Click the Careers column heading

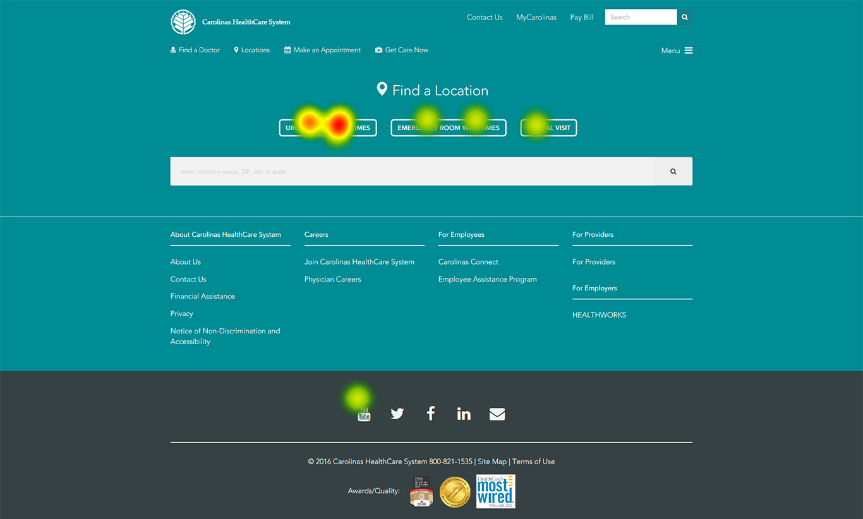coord(317,234)
